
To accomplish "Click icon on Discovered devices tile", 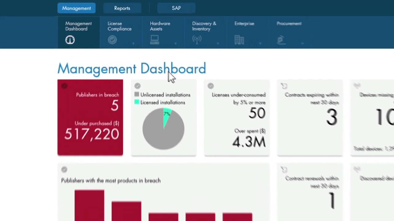I will point(357,169).
